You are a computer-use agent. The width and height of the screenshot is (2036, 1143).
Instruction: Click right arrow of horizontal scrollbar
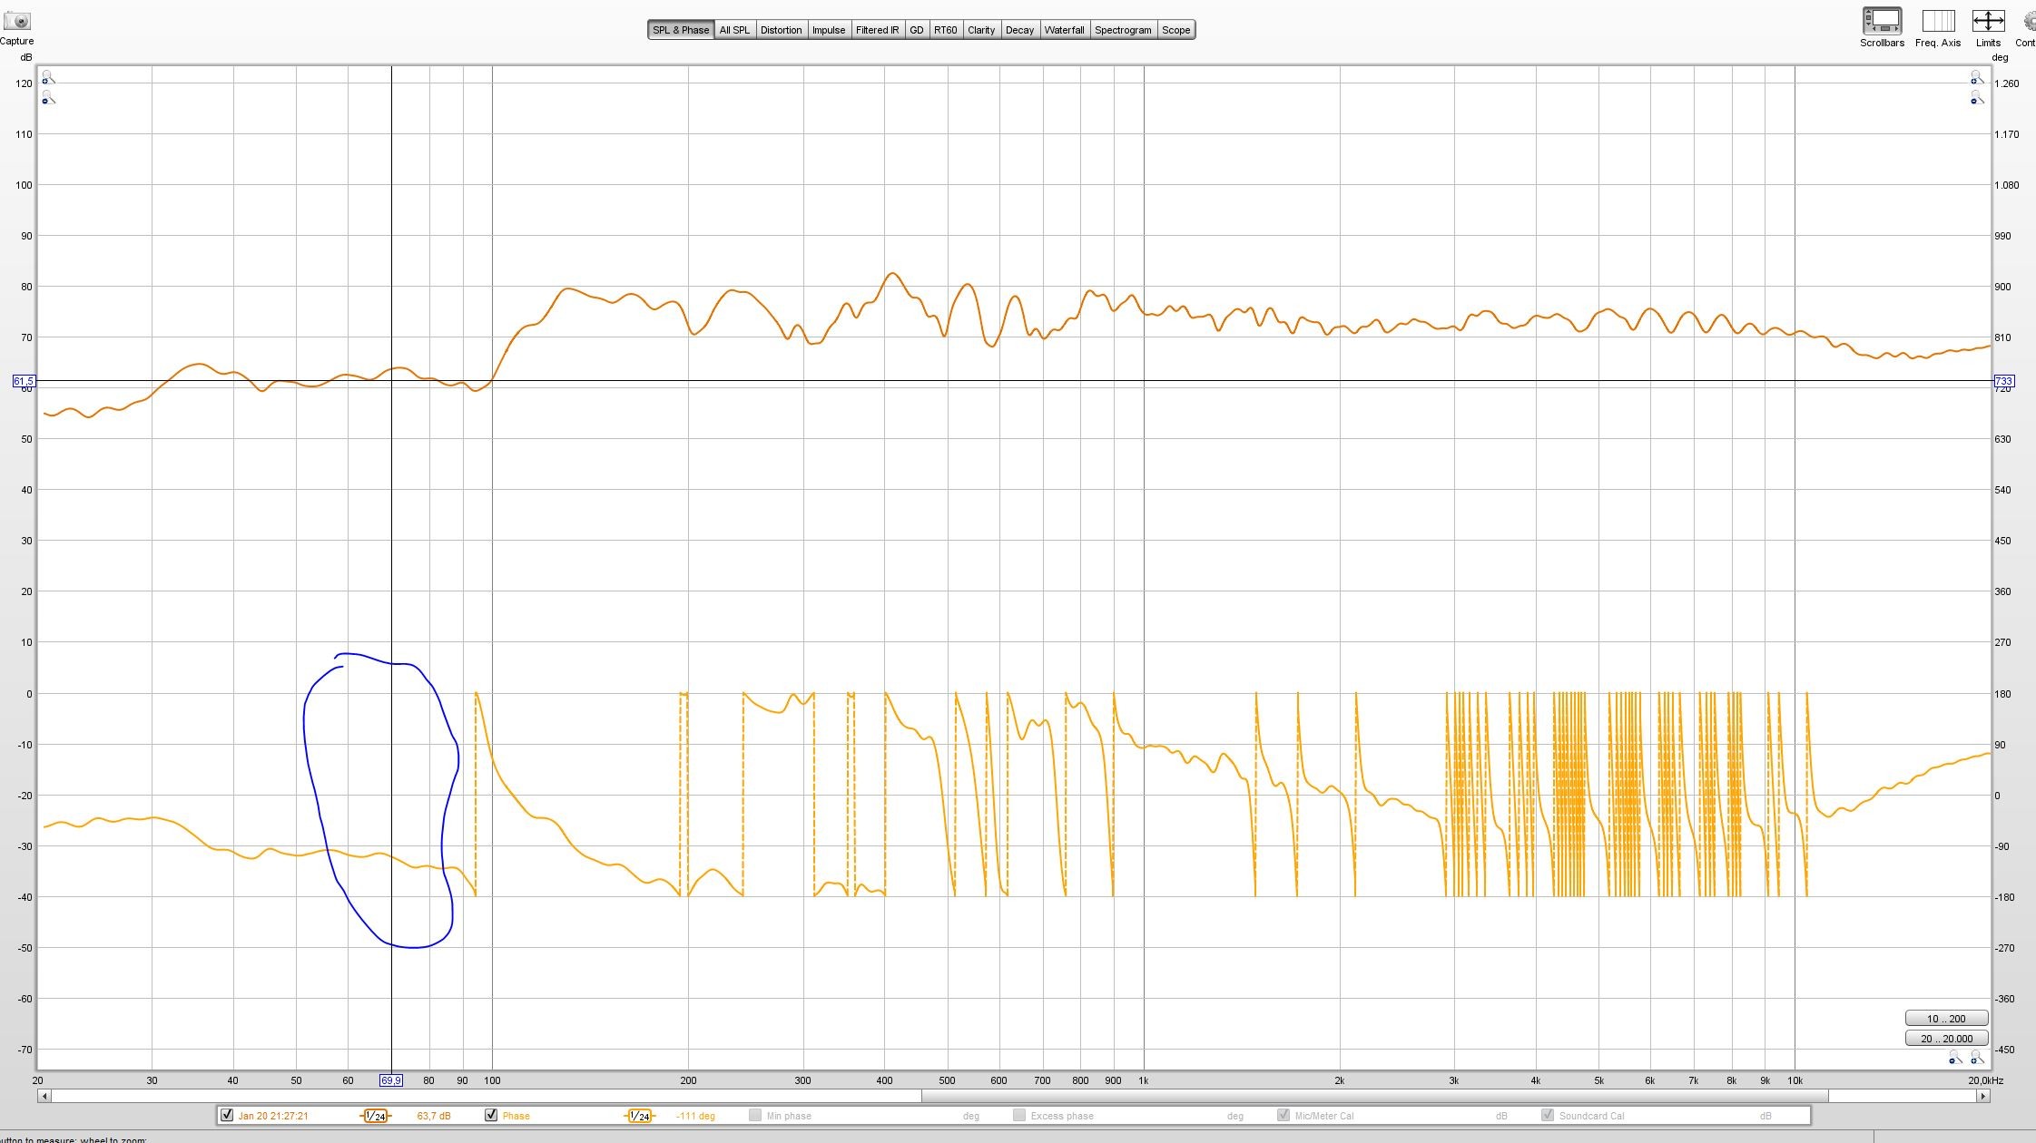click(x=1983, y=1096)
